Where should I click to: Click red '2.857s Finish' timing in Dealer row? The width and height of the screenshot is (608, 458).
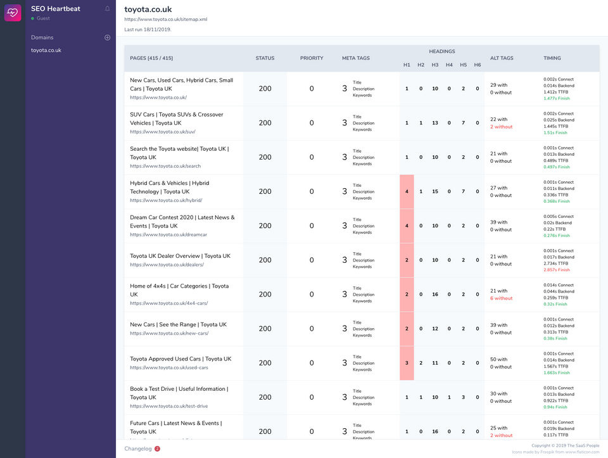pos(557,270)
